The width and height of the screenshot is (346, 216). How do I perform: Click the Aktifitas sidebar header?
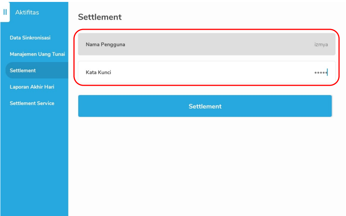coord(27,13)
